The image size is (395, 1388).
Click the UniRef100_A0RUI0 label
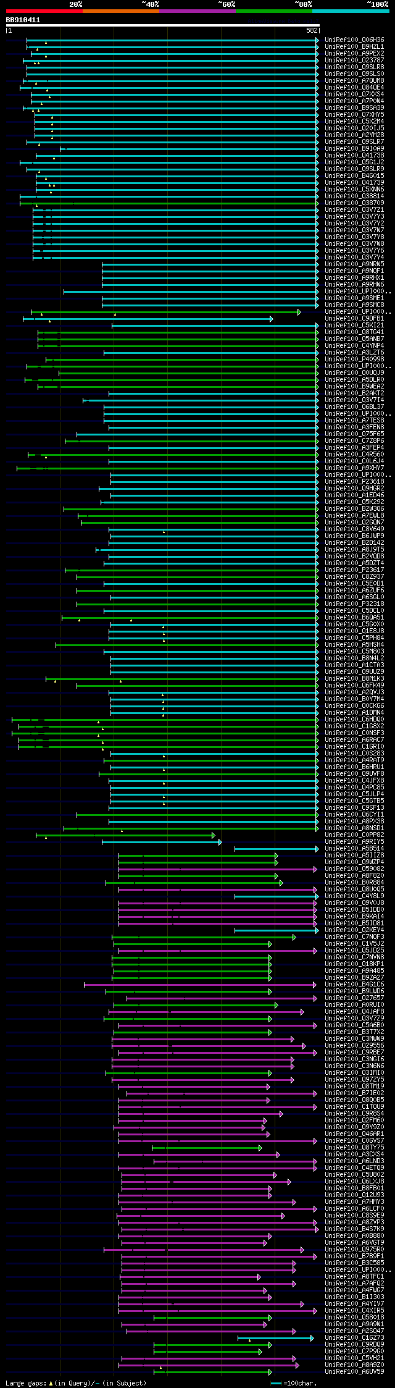354,1004
